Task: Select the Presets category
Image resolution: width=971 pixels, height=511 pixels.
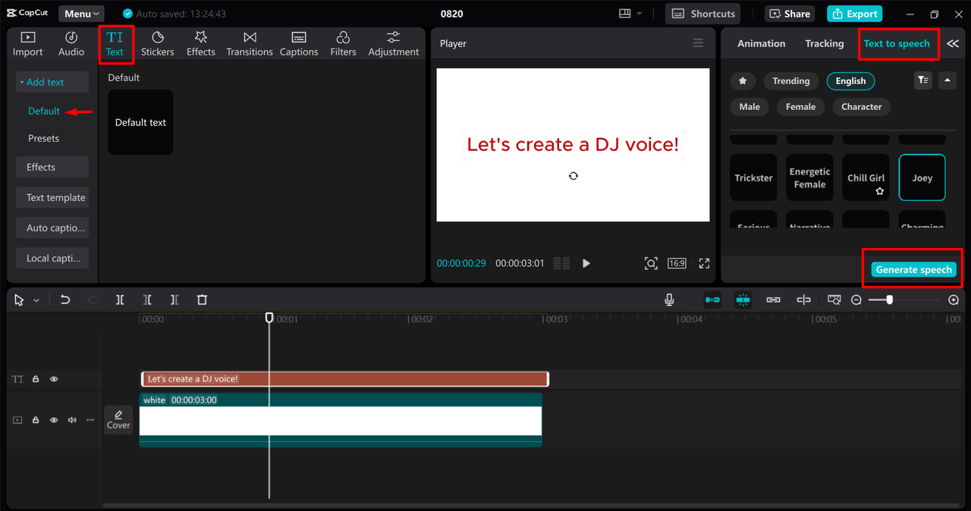Action: coord(43,138)
